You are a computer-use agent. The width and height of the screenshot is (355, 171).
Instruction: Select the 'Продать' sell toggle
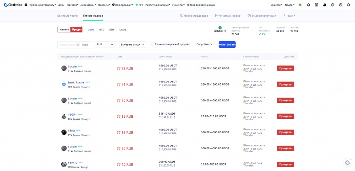(x=76, y=29)
